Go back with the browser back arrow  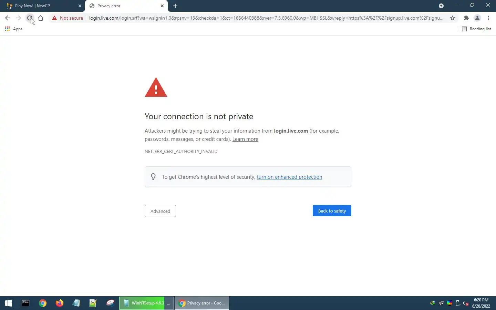click(x=8, y=18)
